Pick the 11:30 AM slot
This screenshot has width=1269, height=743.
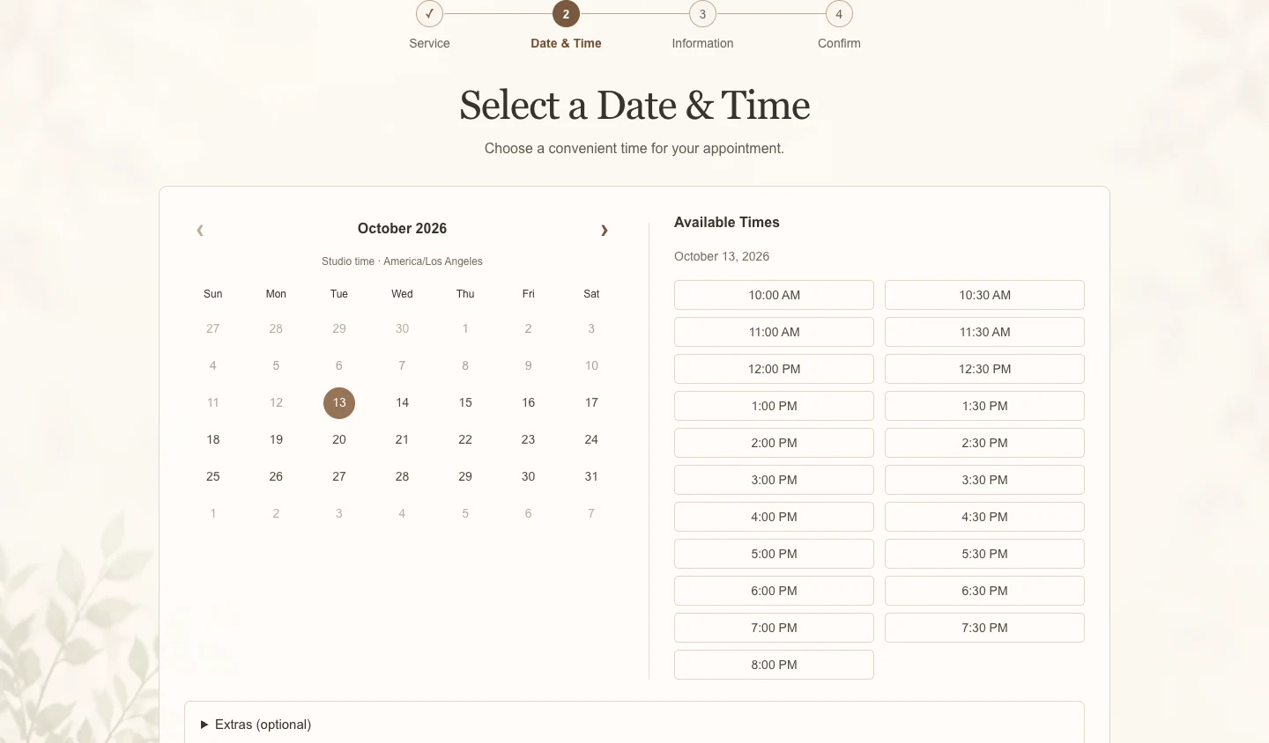pyautogui.click(x=984, y=332)
